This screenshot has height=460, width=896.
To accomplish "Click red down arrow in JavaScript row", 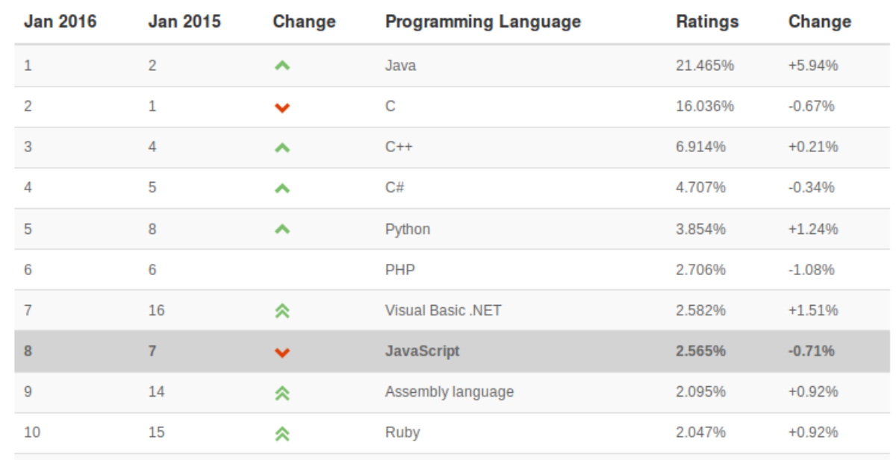I will coord(281,352).
